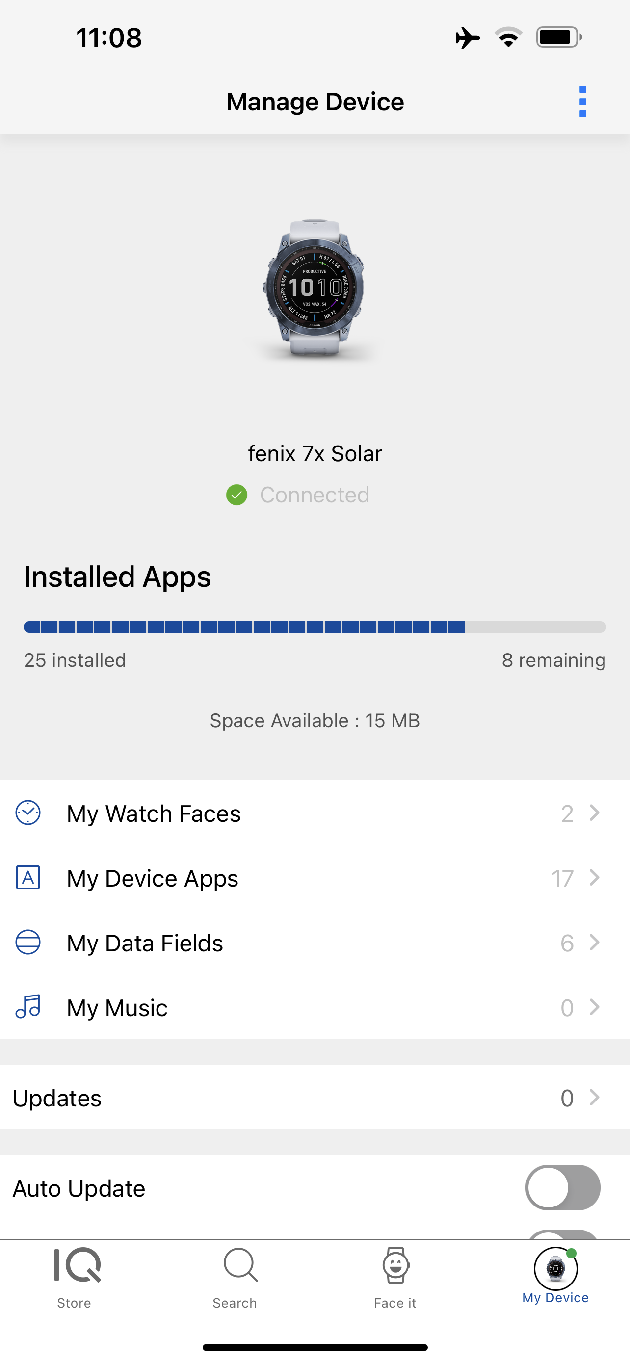Tap the green Connected checkmark icon
Image resolution: width=630 pixels, height=1363 pixels.
(236, 495)
